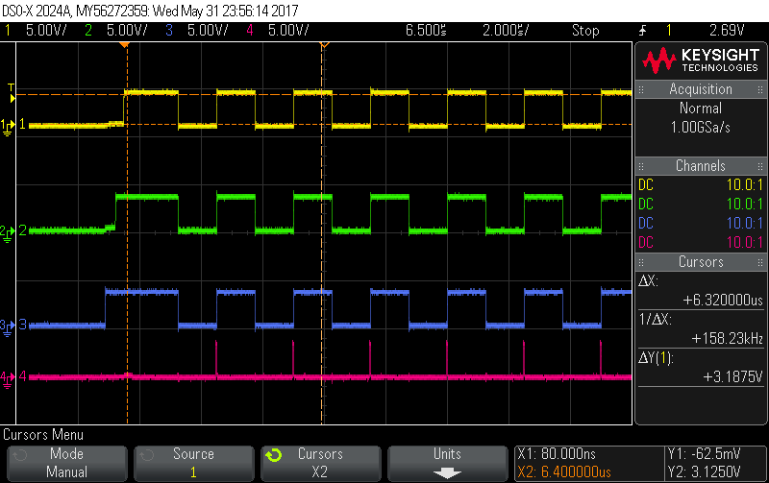Click the rising edge trigger icon
The width and height of the screenshot is (769, 483).
642,31
